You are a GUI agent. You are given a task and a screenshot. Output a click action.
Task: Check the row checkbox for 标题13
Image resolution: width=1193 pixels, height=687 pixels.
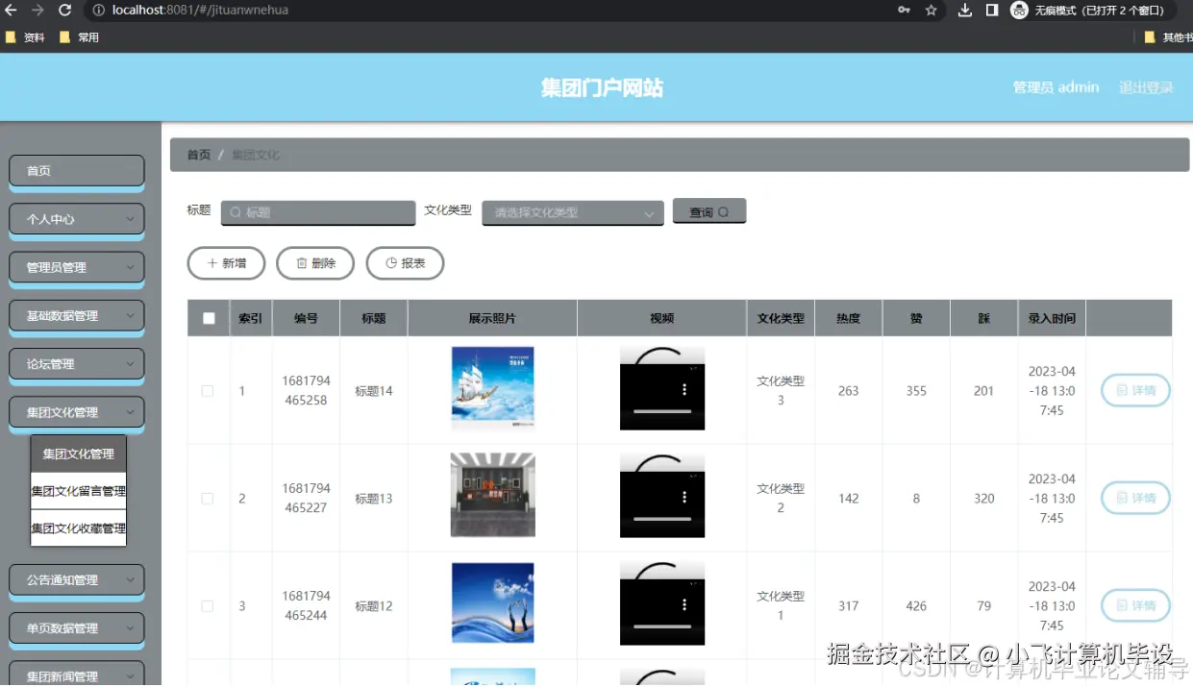pyautogui.click(x=208, y=499)
